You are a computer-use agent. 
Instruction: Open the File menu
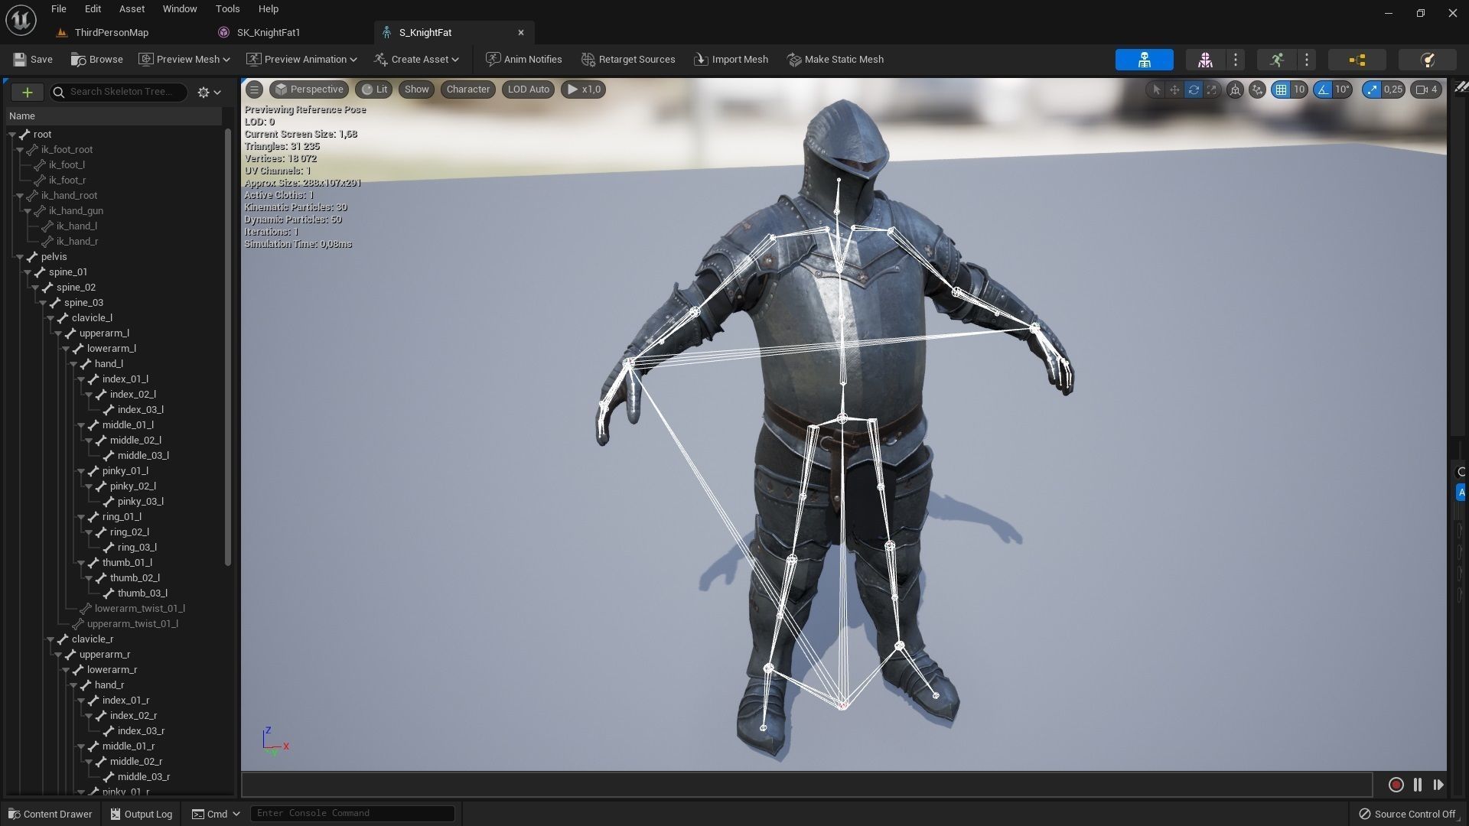pos(59,9)
